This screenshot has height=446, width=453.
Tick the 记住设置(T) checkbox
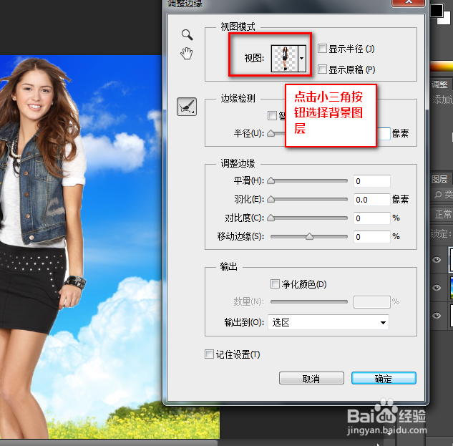click(209, 354)
